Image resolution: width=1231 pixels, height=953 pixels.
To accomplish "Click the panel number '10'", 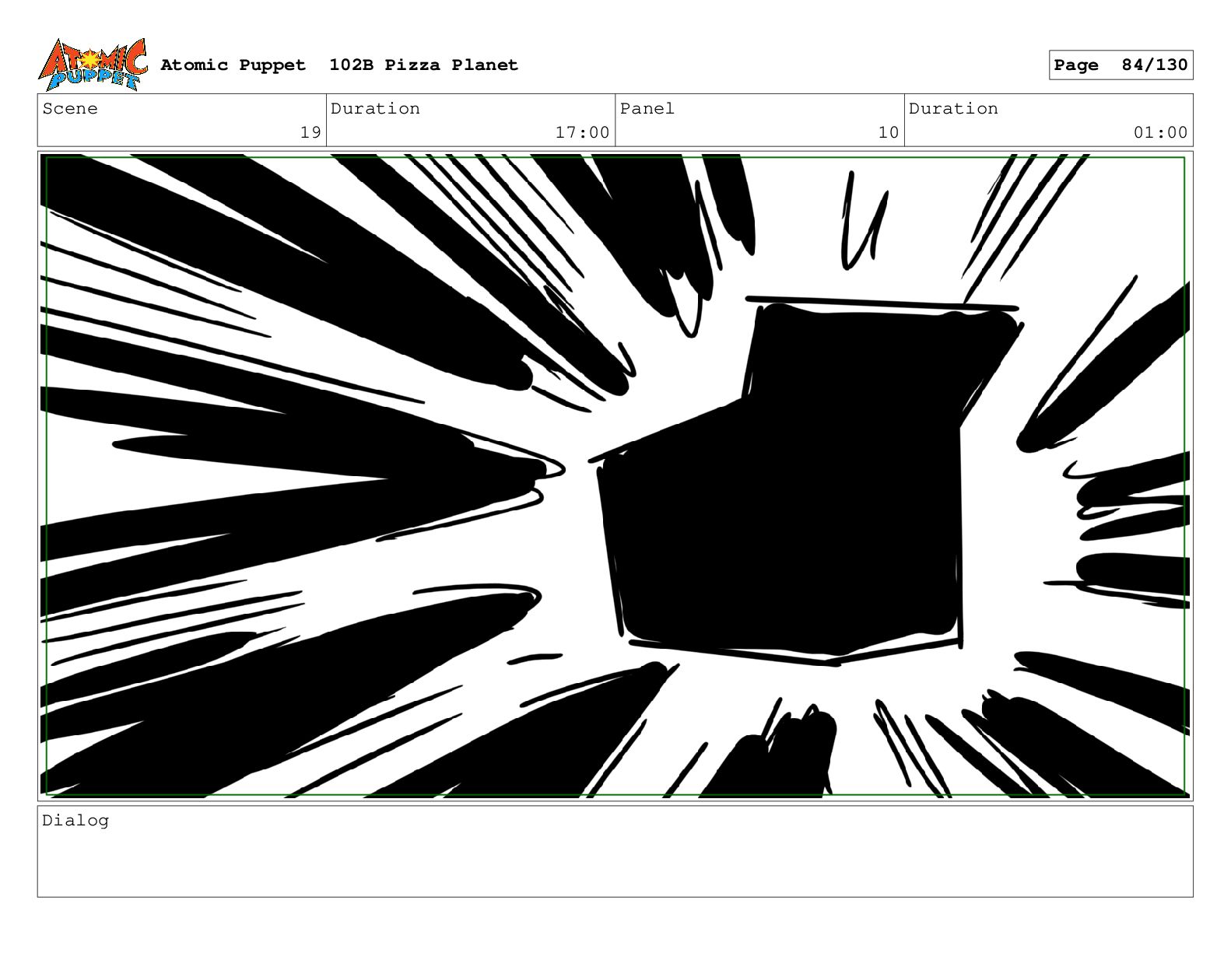I will tap(889, 132).
